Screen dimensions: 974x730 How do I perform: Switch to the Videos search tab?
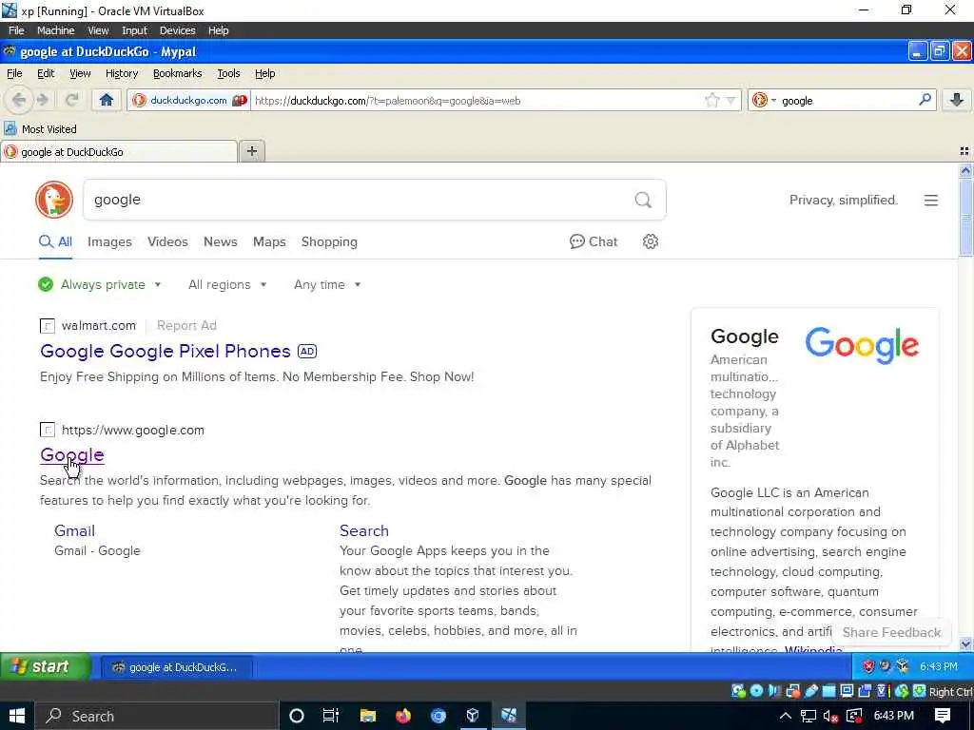[x=167, y=241]
